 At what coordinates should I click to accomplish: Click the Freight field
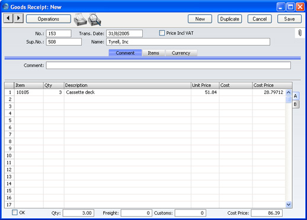(136, 213)
